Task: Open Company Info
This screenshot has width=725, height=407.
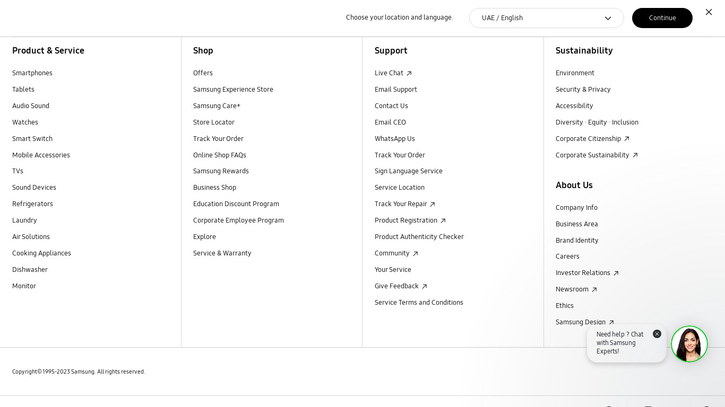Action: [x=576, y=208]
